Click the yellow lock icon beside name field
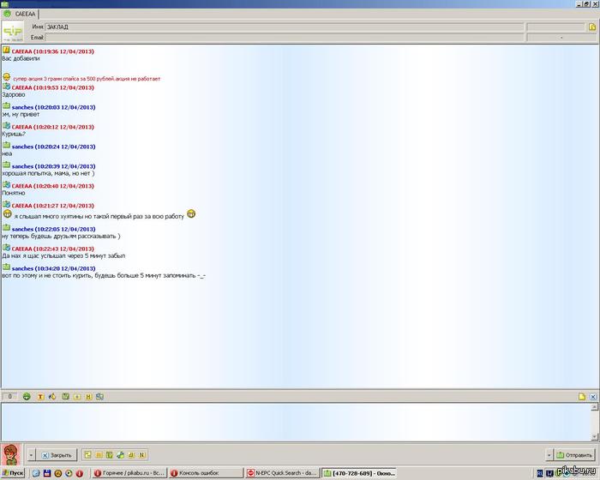The image size is (600, 480). pos(591,27)
